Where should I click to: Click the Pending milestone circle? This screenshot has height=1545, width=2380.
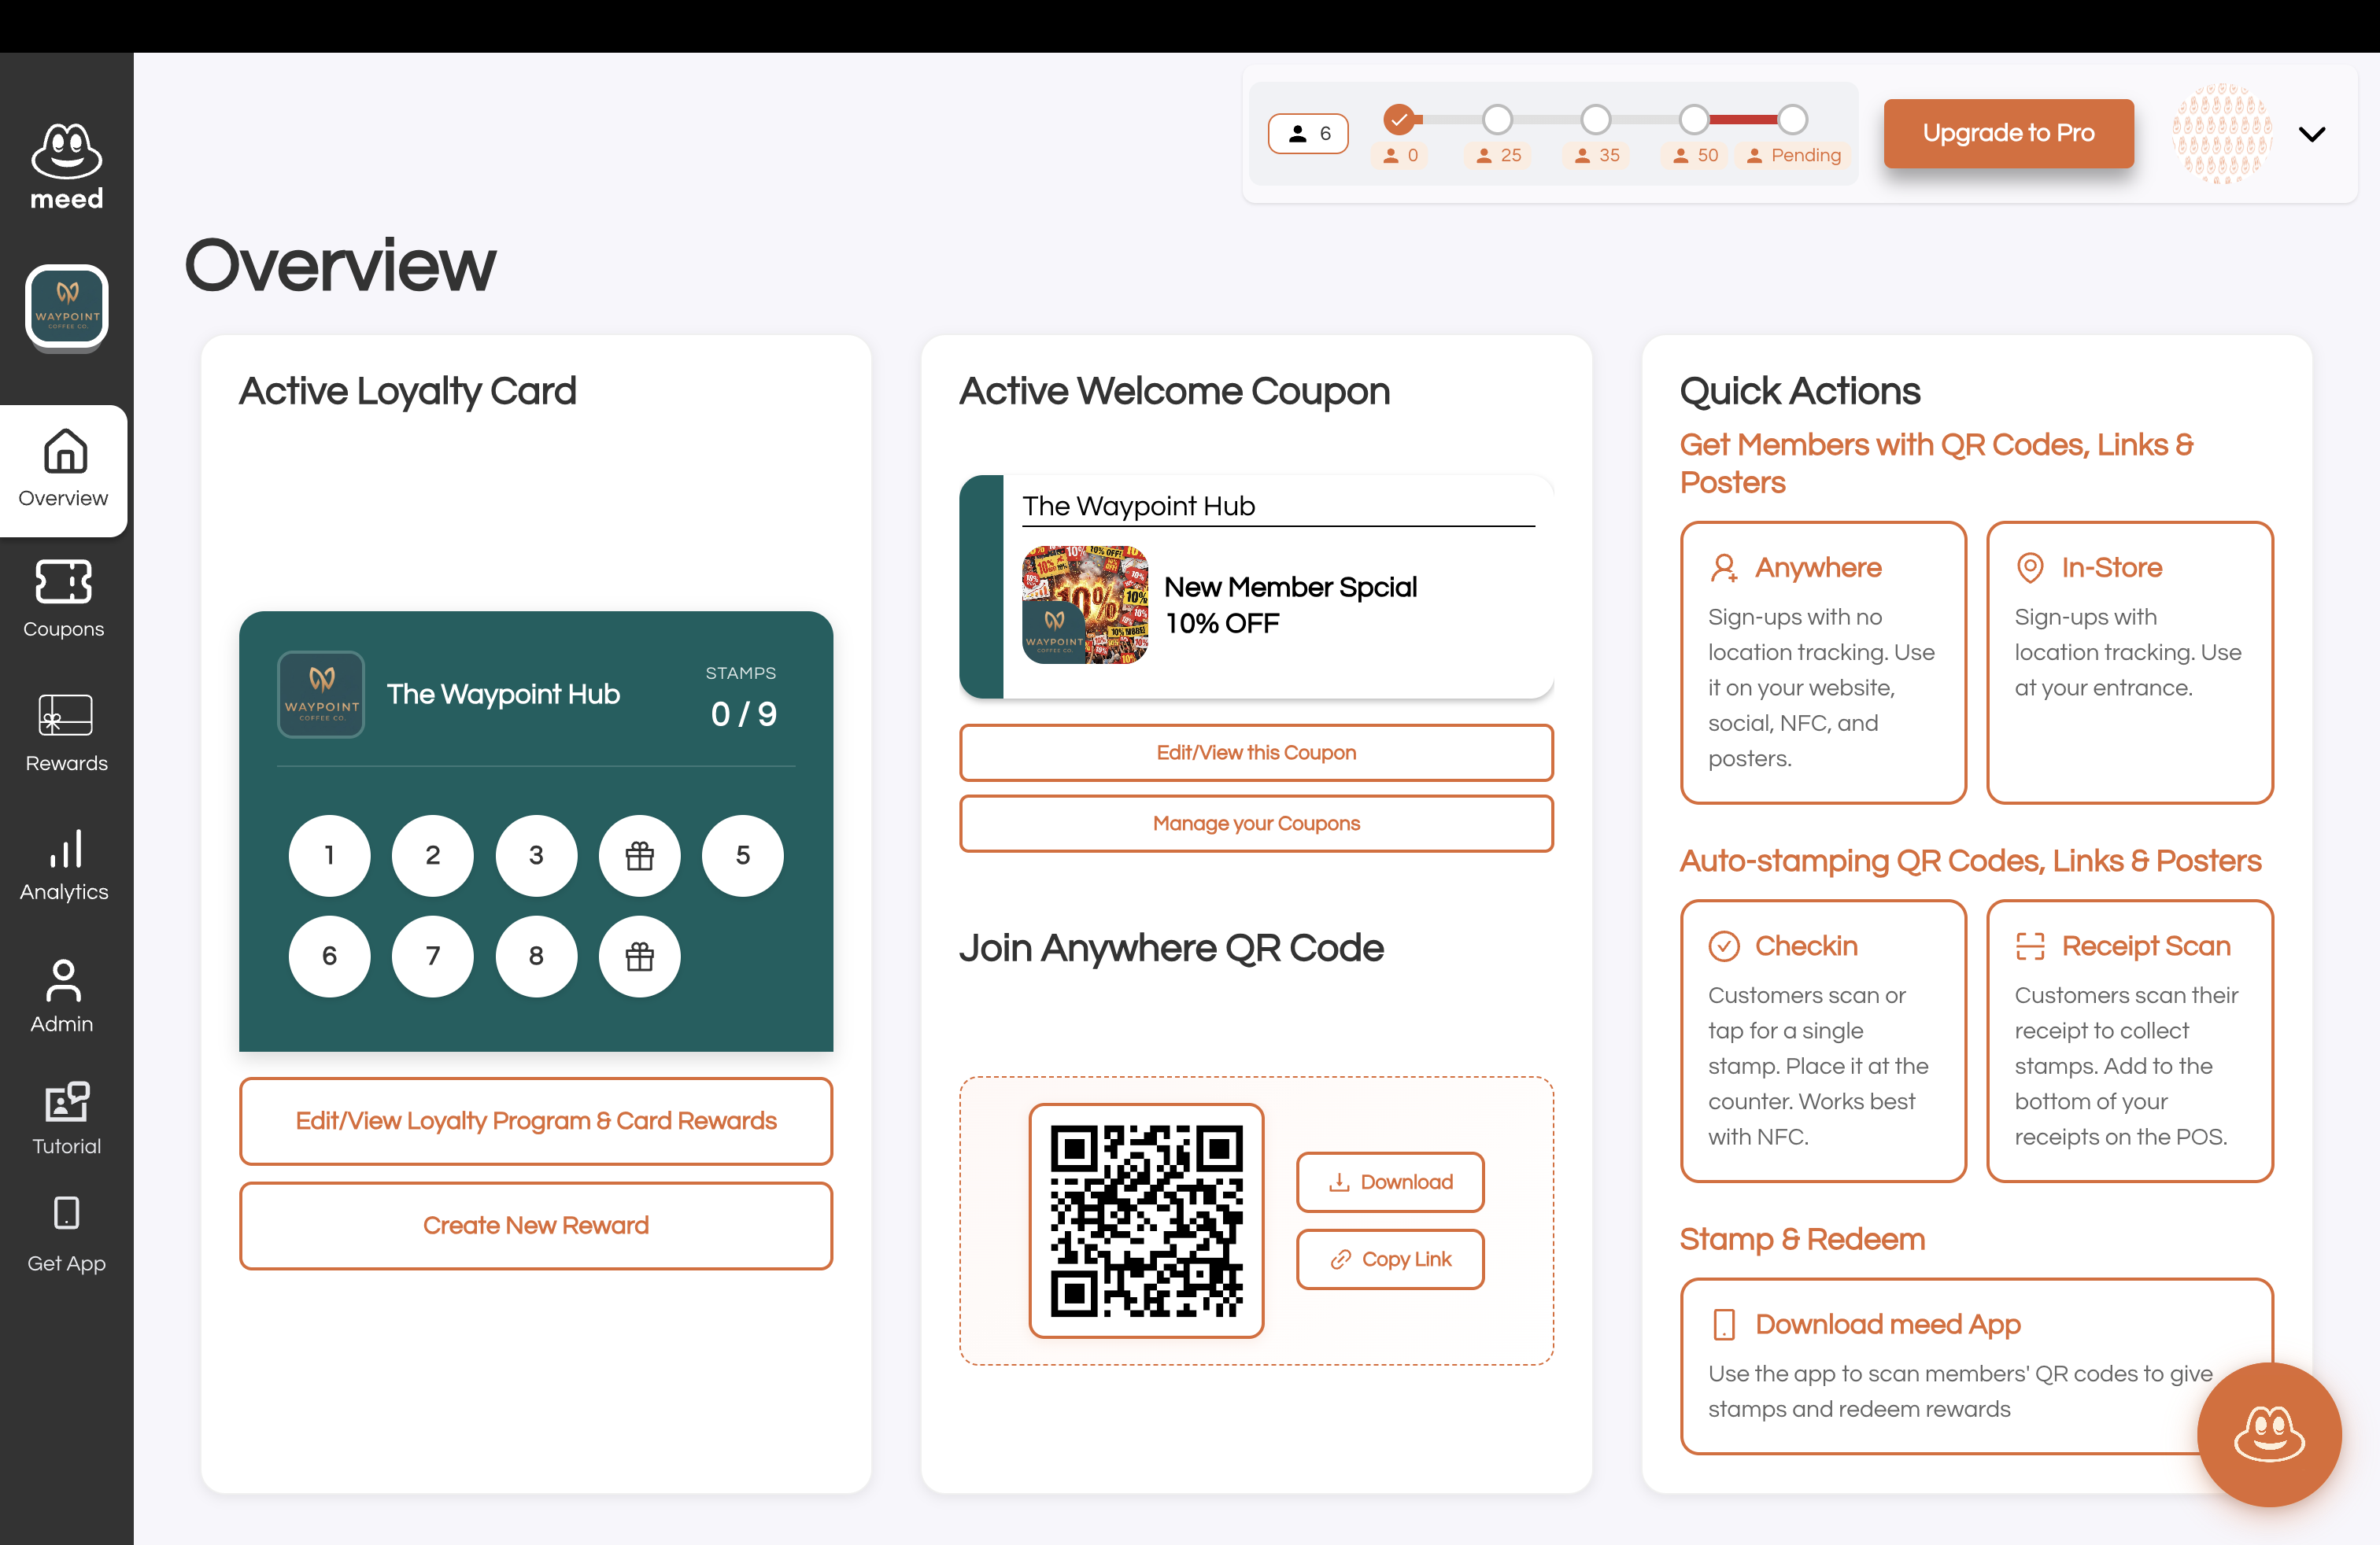click(1793, 120)
